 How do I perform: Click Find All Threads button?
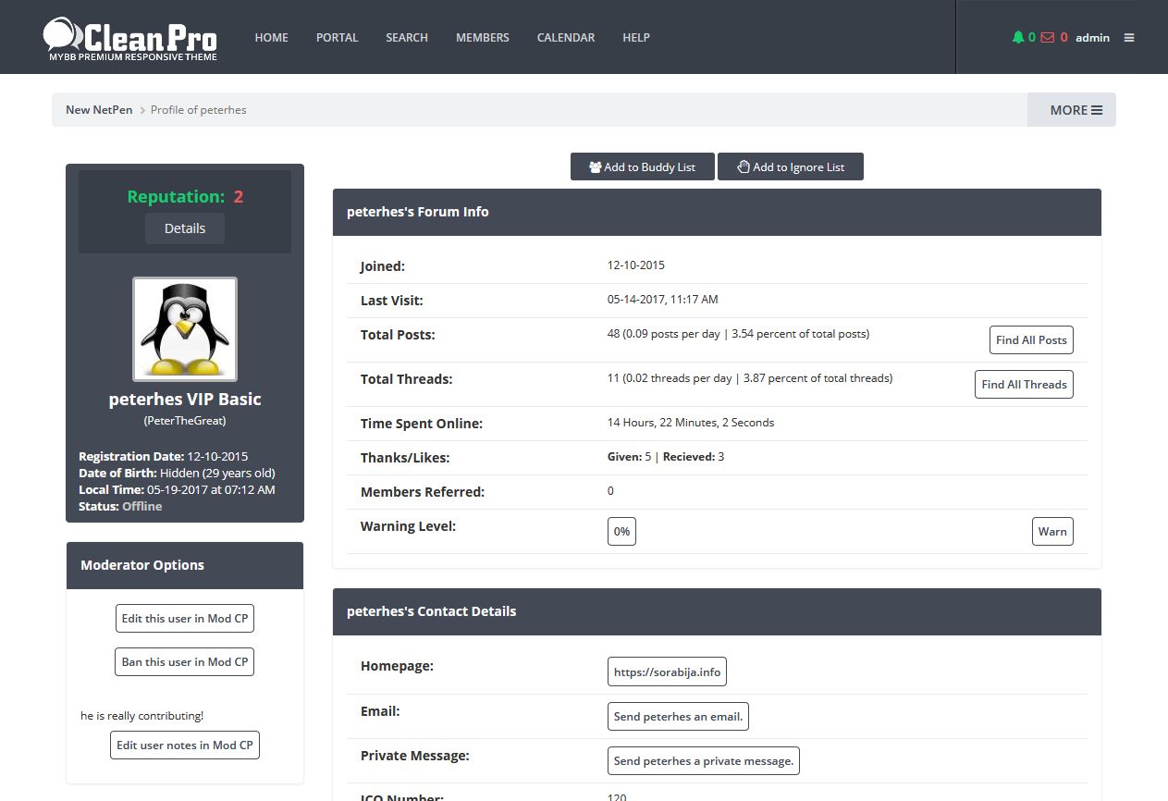tap(1024, 385)
